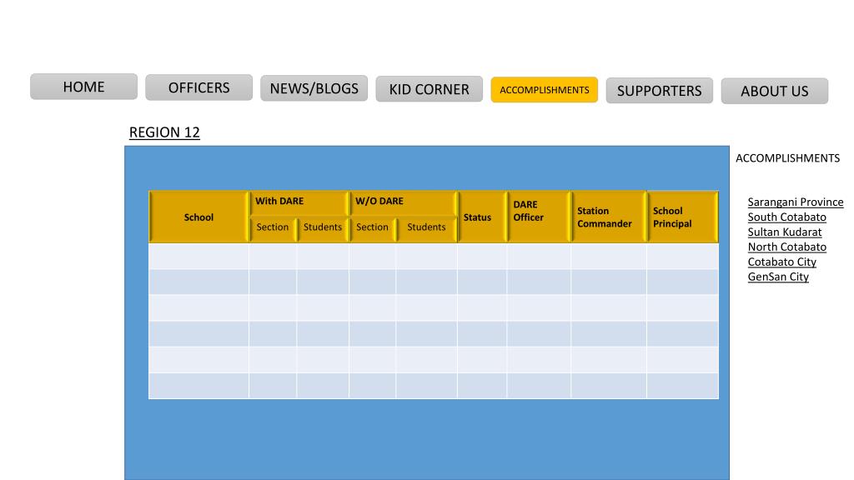The width and height of the screenshot is (854, 480).
Task: Open the ABOUT US page
Action: [775, 92]
